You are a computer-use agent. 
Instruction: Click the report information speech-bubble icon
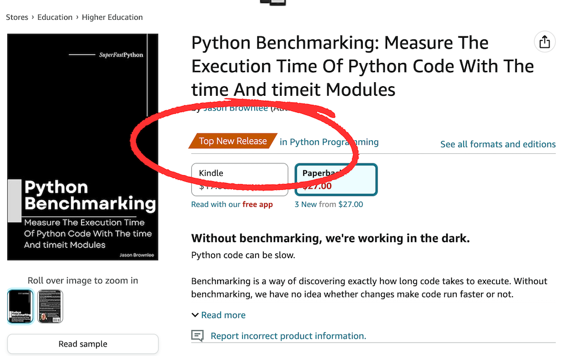tap(197, 336)
